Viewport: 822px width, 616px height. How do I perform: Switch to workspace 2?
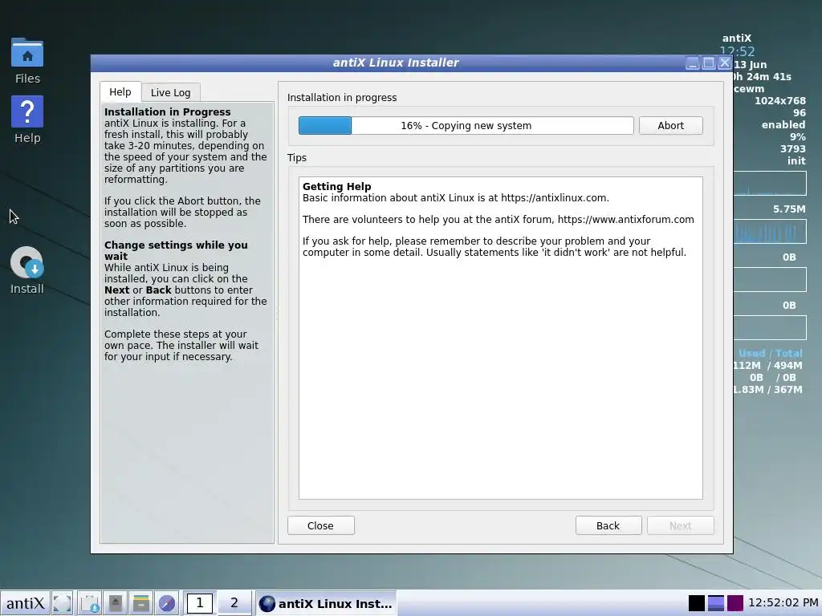pos(234,603)
